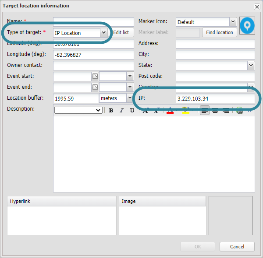
Task: Open Event end calendar picker
Action: click(x=95, y=87)
